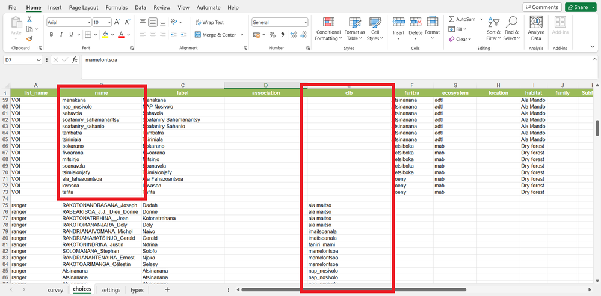Click the Insert Function fx icon
This screenshot has width=601, height=296.
(x=75, y=60)
